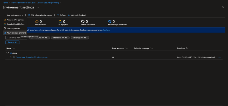The image size is (228, 106).
Task: Click the plus icon beside Add environment
Action: pos(5,15)
